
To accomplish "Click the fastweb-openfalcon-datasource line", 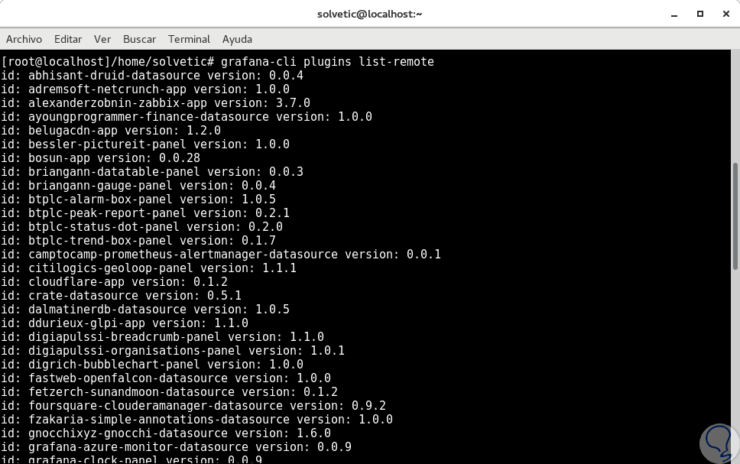I will coord(166,378).
